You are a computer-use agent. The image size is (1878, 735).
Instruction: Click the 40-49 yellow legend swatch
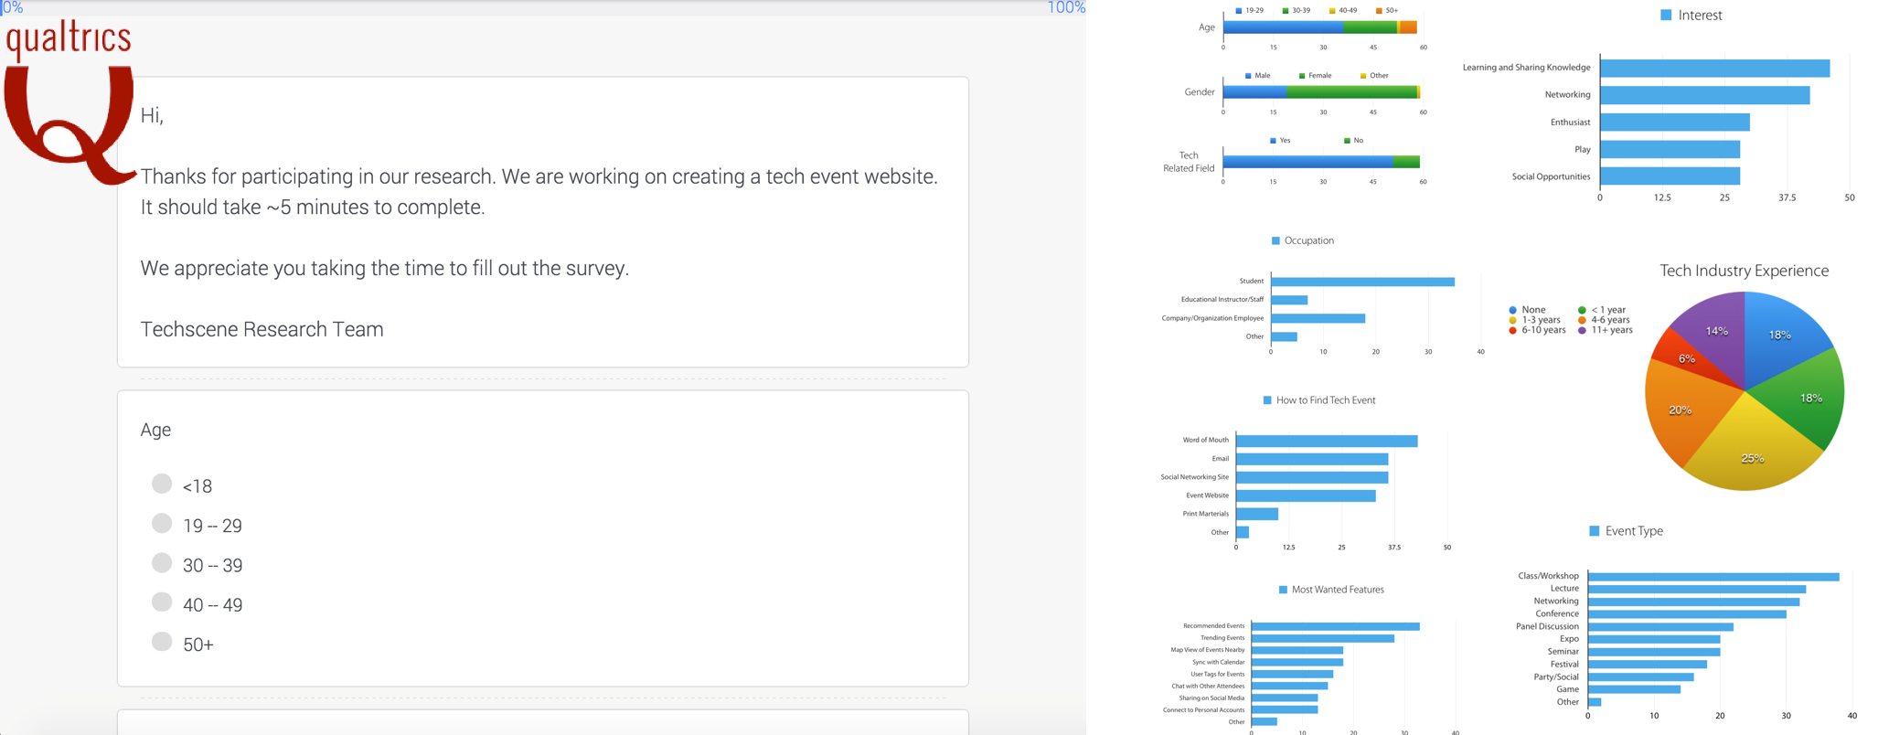coord(1332,11)
